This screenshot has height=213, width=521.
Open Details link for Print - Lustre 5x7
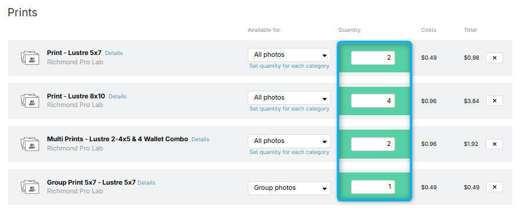tap(114, 53)
